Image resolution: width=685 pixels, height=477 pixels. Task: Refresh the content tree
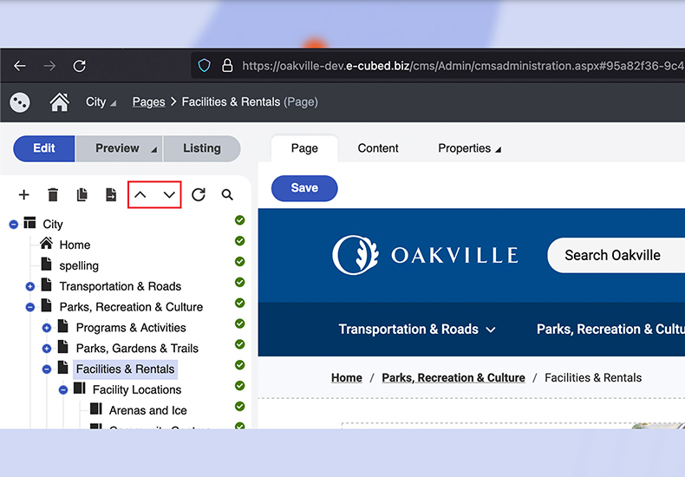pos(199,195)
